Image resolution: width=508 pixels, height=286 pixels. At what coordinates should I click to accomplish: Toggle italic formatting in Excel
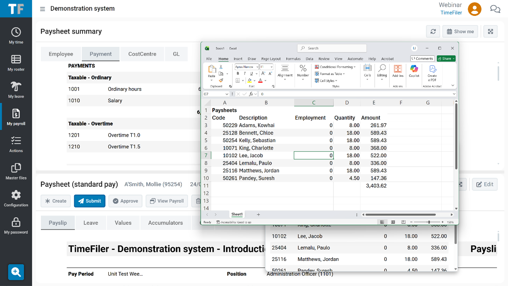click(245, 74)
